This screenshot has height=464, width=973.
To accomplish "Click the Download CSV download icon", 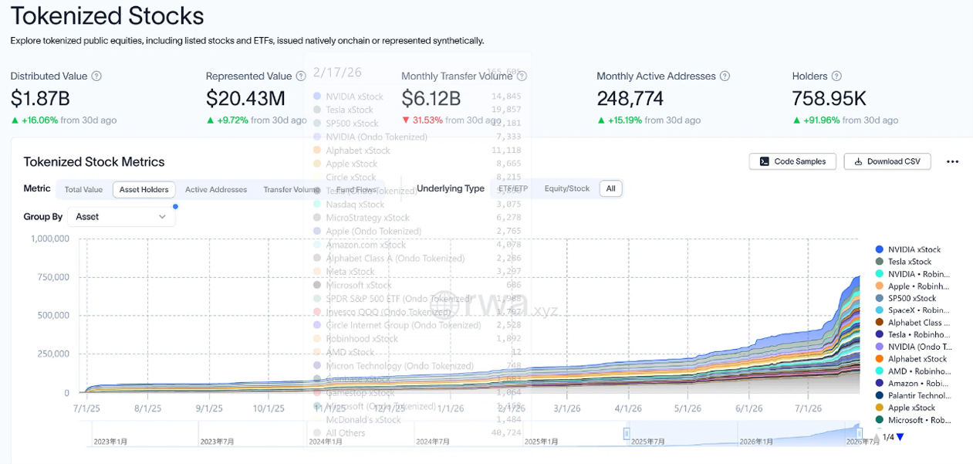I will click(858, 161).
